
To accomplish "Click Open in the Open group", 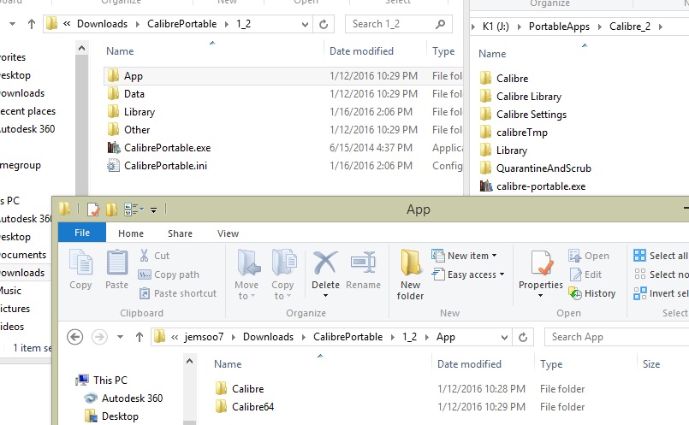I will coord(589,256).
